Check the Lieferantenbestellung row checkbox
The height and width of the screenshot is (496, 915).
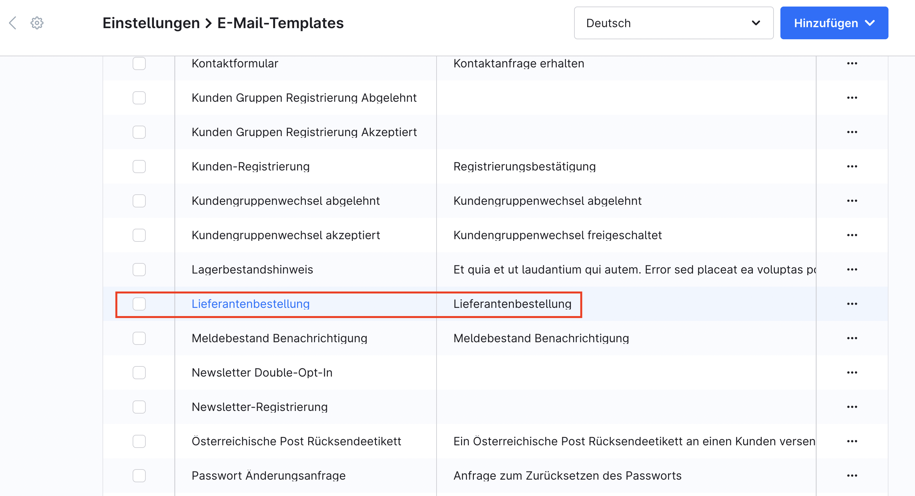pos(139,304)
